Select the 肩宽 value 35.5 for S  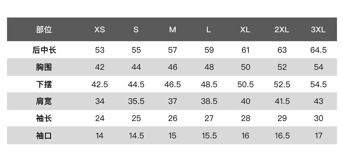point(136,101)
